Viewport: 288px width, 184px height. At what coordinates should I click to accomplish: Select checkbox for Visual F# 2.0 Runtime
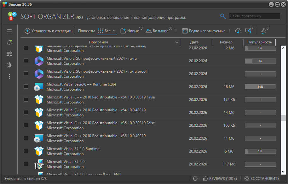click(x=26, y=151)
